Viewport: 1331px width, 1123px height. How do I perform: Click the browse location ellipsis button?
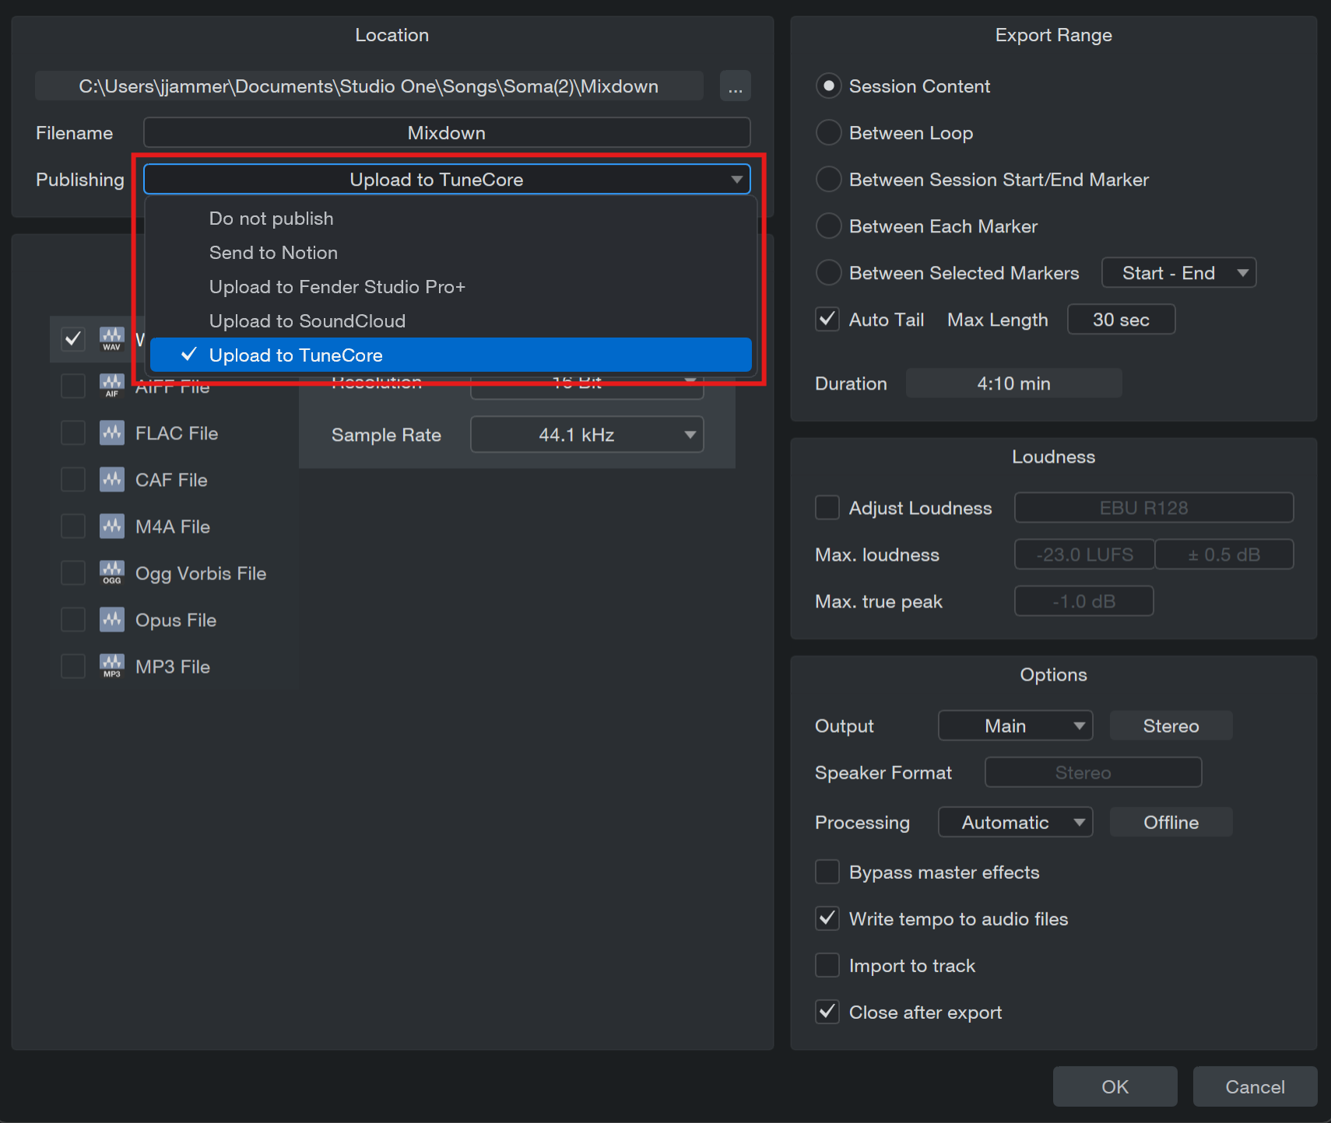(x=735, y=86)
